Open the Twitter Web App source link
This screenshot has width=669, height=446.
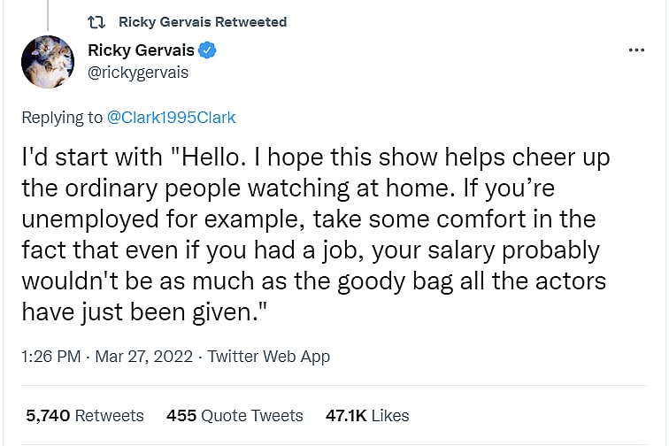pos(269,357)
